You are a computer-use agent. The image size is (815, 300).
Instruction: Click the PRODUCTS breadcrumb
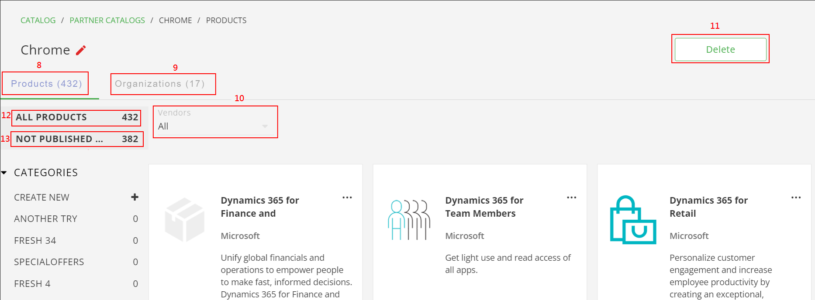pyautogui.click(x=226, y=20)
